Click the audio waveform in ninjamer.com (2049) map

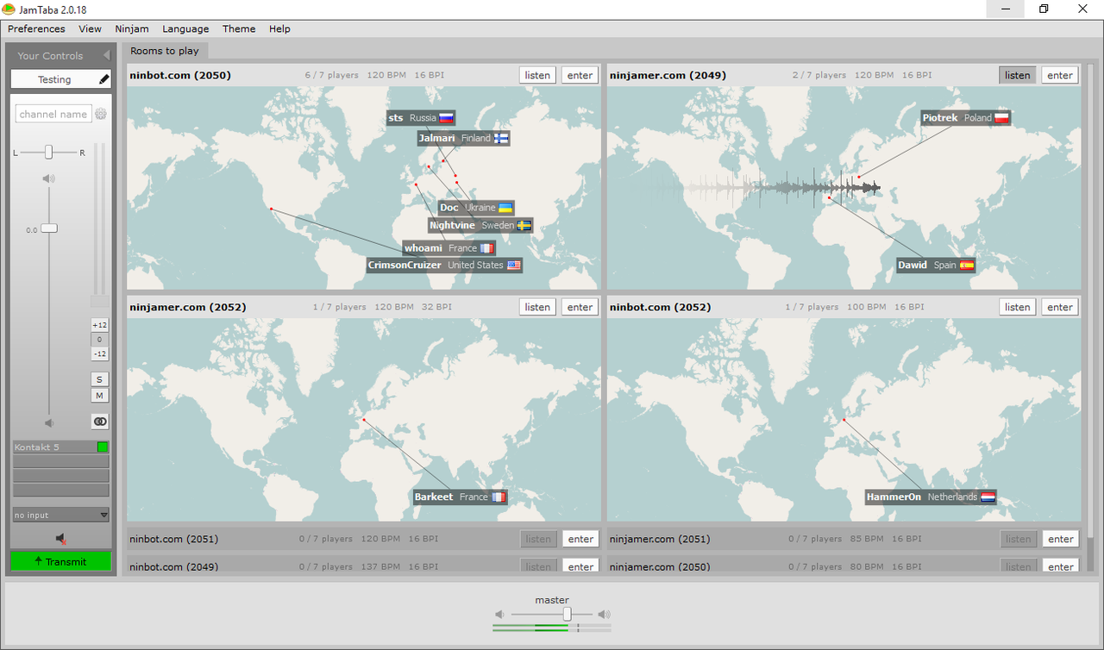click(770, 187)
